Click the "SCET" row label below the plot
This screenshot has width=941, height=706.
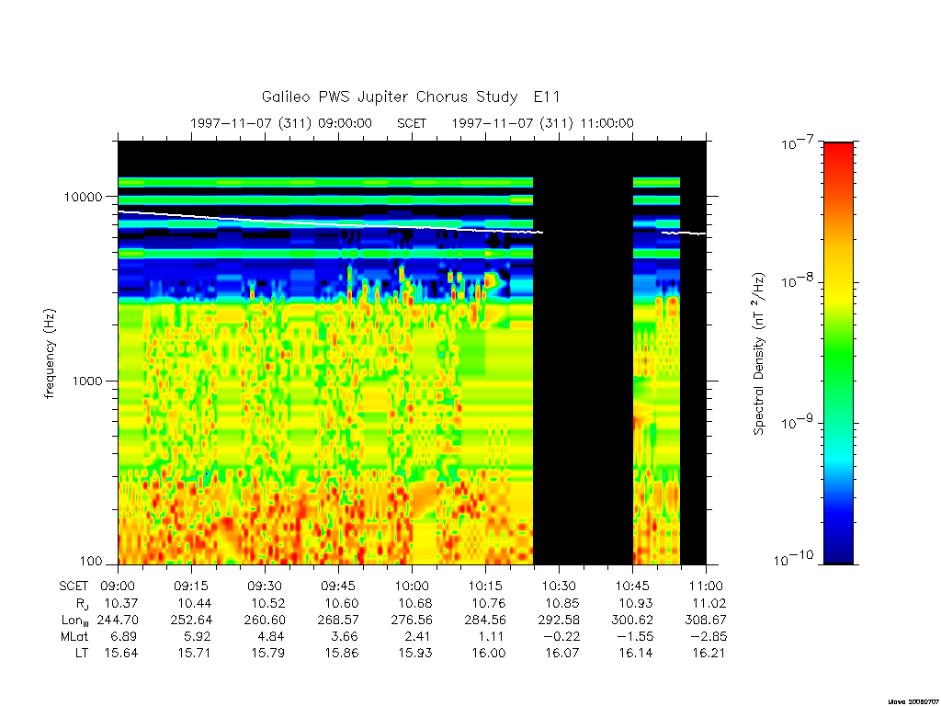coord(74,586)
